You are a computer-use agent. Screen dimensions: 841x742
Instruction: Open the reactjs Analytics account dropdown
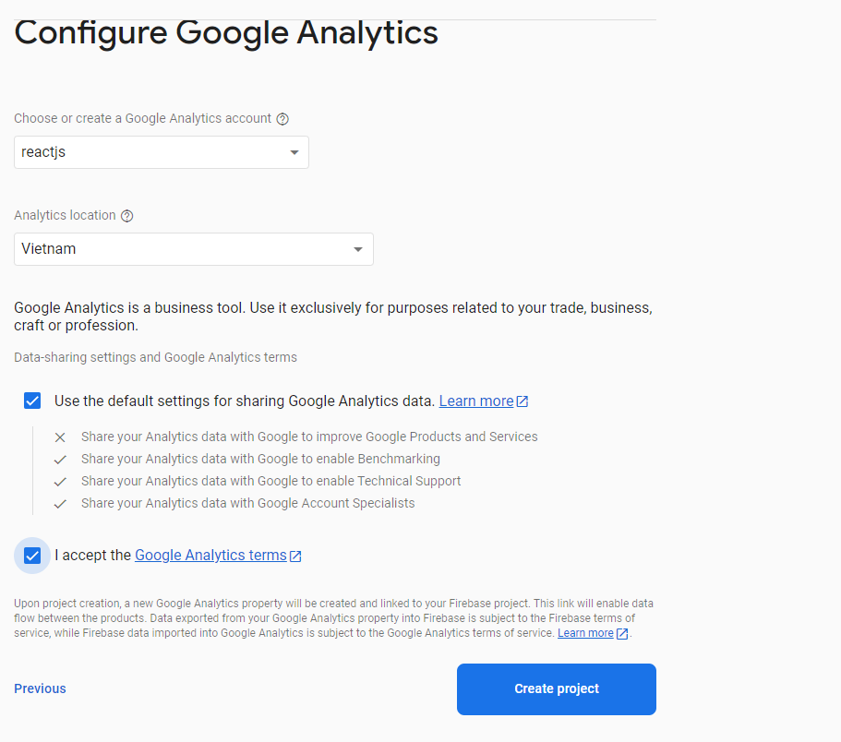click(x=161, y=152)
